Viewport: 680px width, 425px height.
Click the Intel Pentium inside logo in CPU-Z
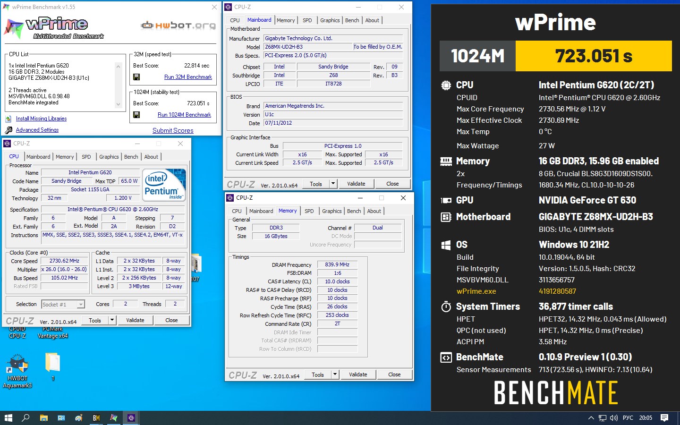click(164, 185)
